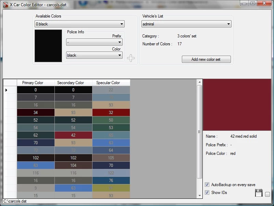Click the Add new color set button
This screenshot has height=206, width=274.
pyautogui.click(x=206, y=59)
